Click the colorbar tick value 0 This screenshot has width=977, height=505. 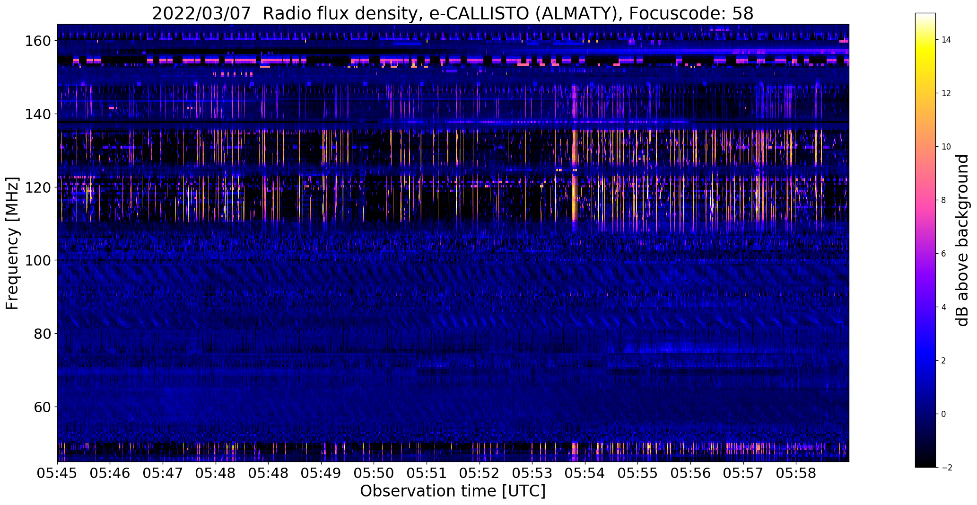coord(944,414)
